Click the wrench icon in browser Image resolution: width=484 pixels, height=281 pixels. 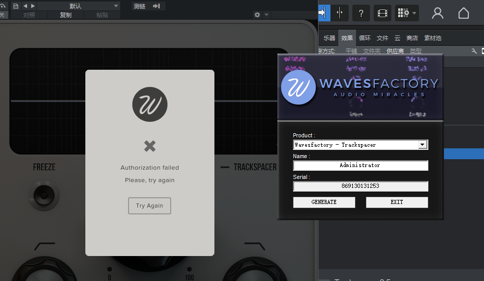pyautogui.click(x=474, y=51)
